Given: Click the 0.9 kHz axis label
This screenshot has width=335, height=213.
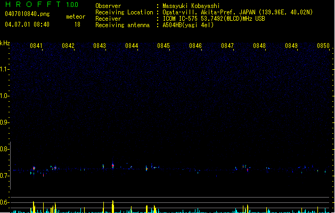Looking at the screenshot, I should 4,122.
